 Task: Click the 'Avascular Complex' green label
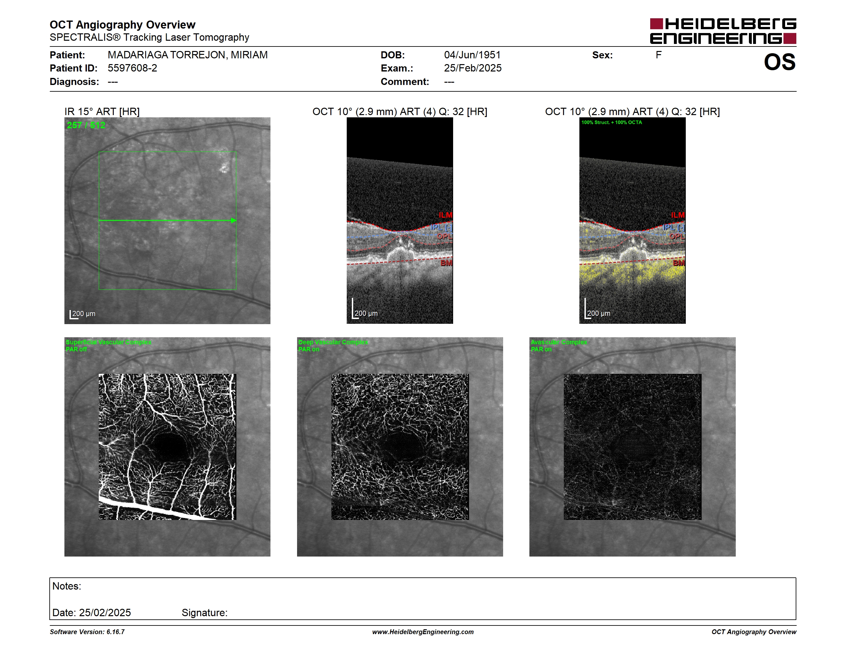coord(559,342)
